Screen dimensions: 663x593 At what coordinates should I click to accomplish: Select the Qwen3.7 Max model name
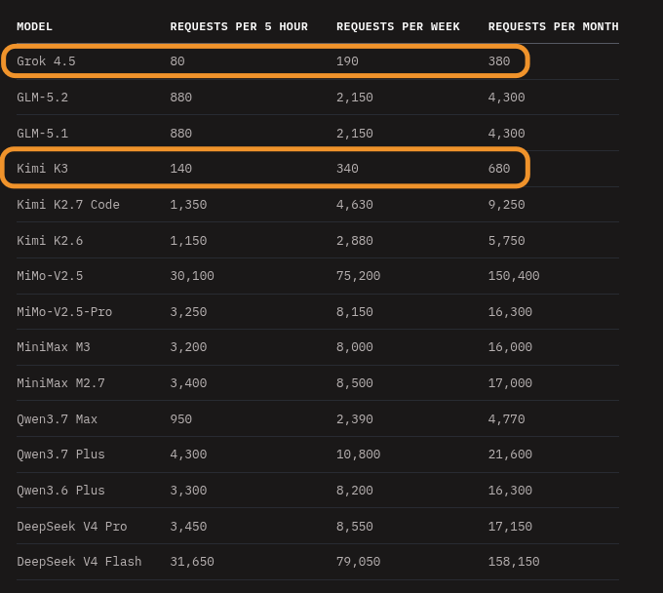click(x=58, y=419)
